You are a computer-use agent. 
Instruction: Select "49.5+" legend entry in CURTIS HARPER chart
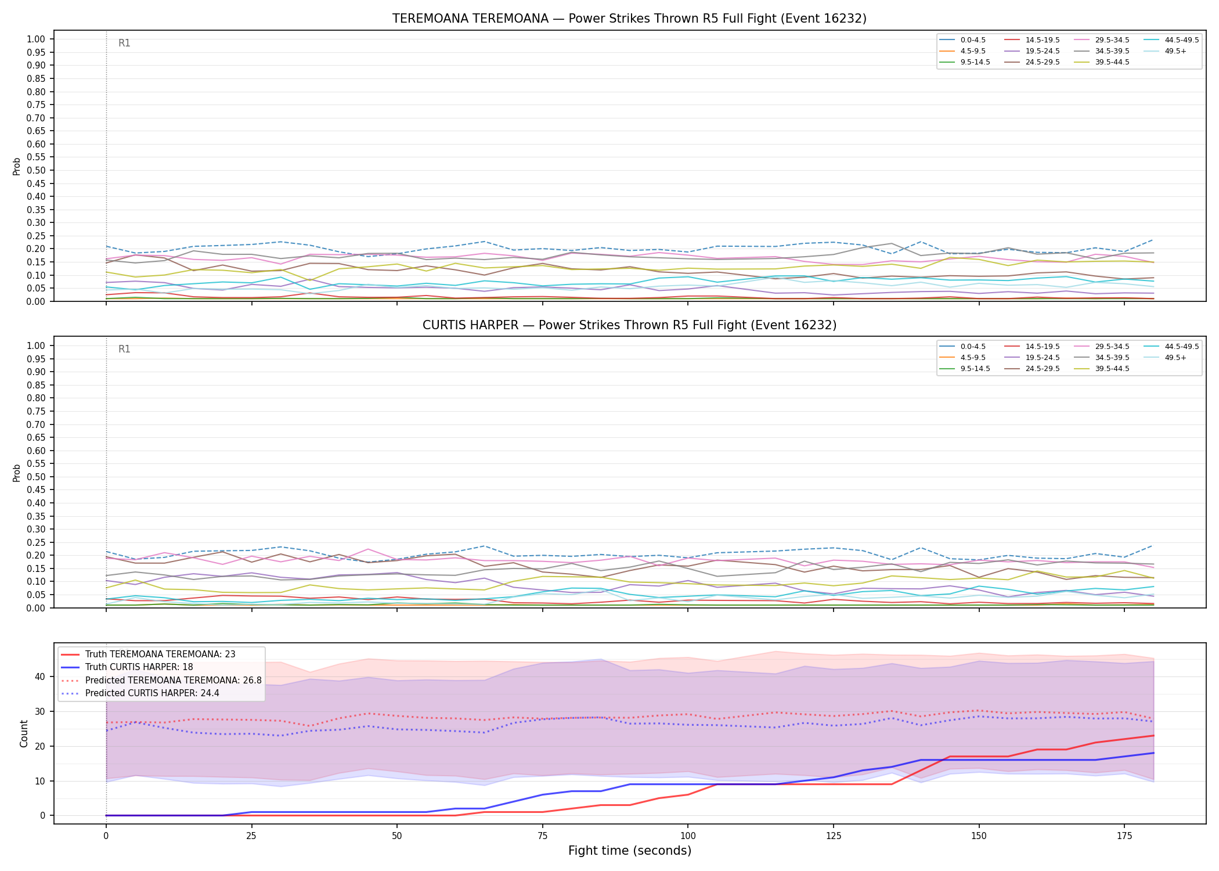pyautogui.click(x=1165, y=358)
